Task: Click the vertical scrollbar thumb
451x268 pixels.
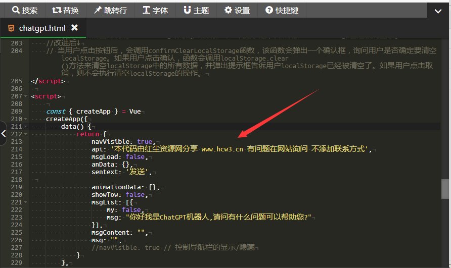Action: (445, 189)
